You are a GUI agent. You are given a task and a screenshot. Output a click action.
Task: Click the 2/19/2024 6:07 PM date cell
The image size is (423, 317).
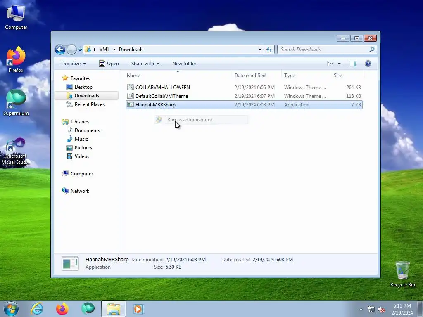point(254,96)
